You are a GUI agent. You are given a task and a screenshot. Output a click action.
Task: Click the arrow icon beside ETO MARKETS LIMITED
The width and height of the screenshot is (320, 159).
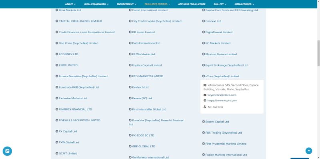tap(130, 76)
